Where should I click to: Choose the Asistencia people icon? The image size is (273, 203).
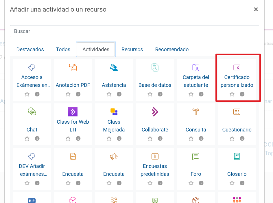click(114, 67)
